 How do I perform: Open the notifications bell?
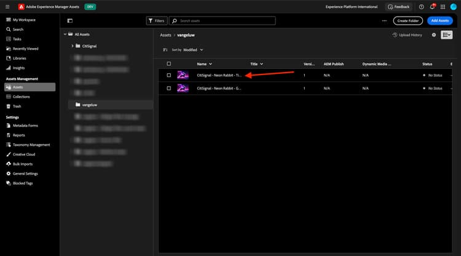pos(432,7)
